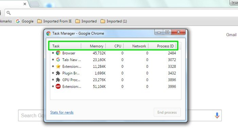Click memory value 23,276K
The height and width of the screenshot is (134, 238).
tap(99, 80)
